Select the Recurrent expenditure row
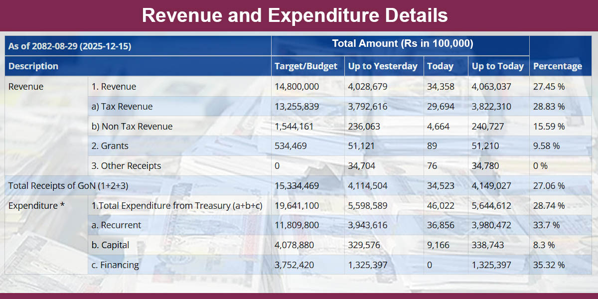The image size is (598, 299). tap(115, 225)
